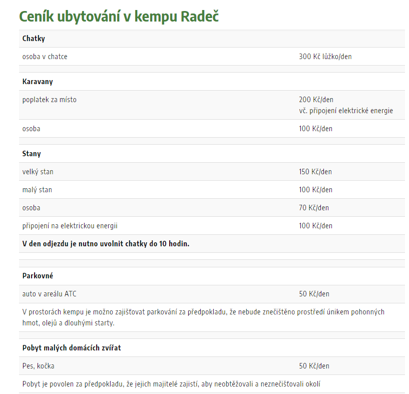409x394 pixels.
Task: Click the heading Ceník ubytování v kempu Radeč
Action: (x=119, y=16)
